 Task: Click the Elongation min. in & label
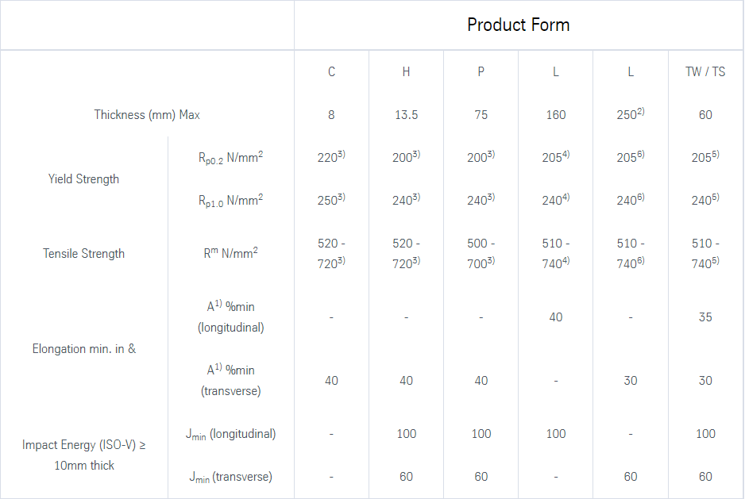point(83,348)
